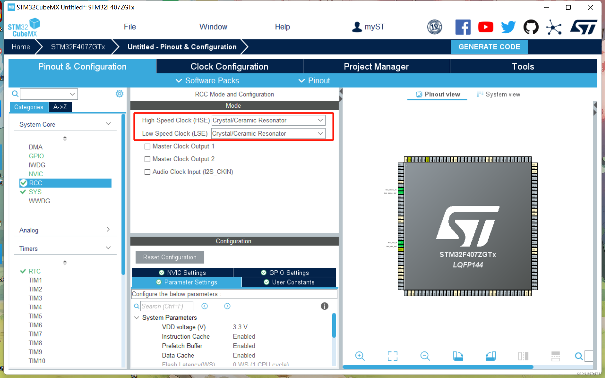The height and width of the screenshot is (378, 605).
Task: Collapse the System Core category
Action: (108, 123)
